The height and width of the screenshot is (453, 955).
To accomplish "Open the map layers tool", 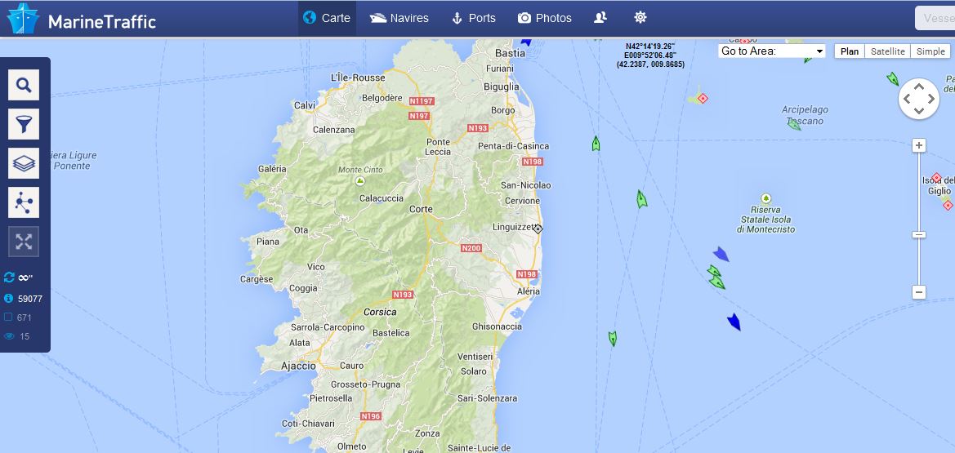I will click(24, 163).
